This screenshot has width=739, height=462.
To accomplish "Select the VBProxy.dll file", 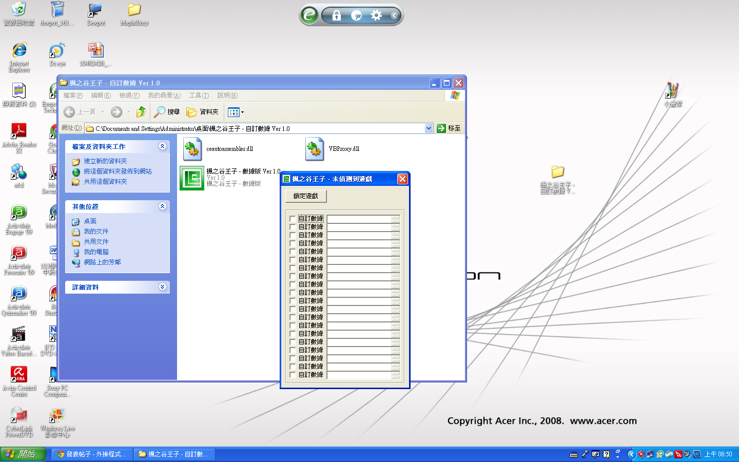I will (333, 149).
